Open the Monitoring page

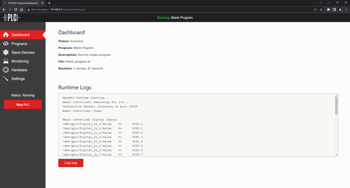coord(20,61)
